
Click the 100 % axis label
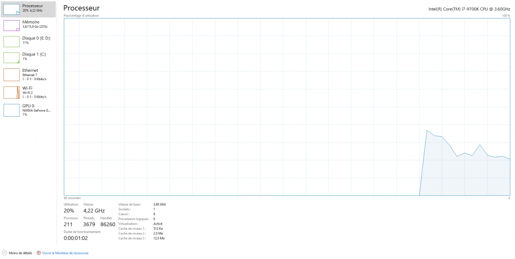[x=506, y=16]
